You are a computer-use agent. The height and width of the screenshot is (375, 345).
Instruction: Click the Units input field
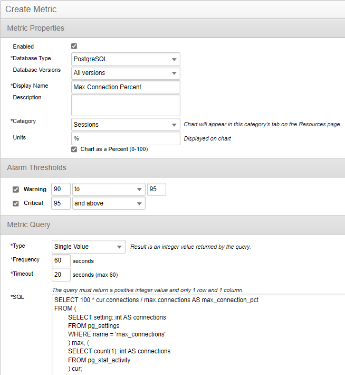(126, 138)
